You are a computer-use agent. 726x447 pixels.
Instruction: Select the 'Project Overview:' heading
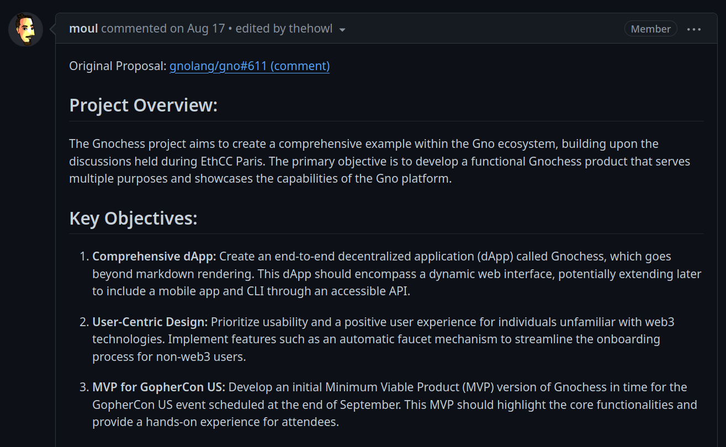click(x=144, y=105)
